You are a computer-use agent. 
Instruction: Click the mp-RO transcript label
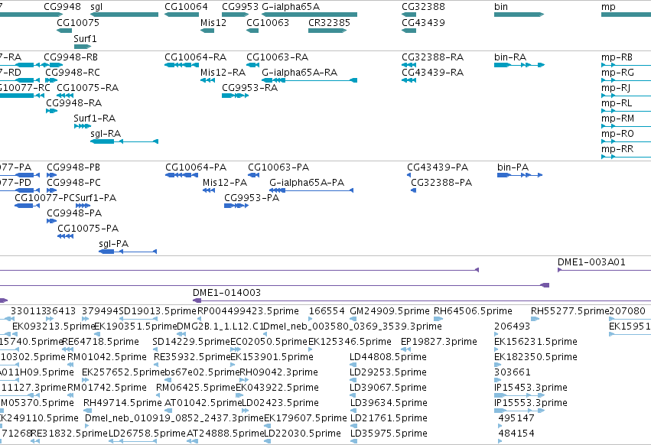pyautogui.click(x=617, y=134)
